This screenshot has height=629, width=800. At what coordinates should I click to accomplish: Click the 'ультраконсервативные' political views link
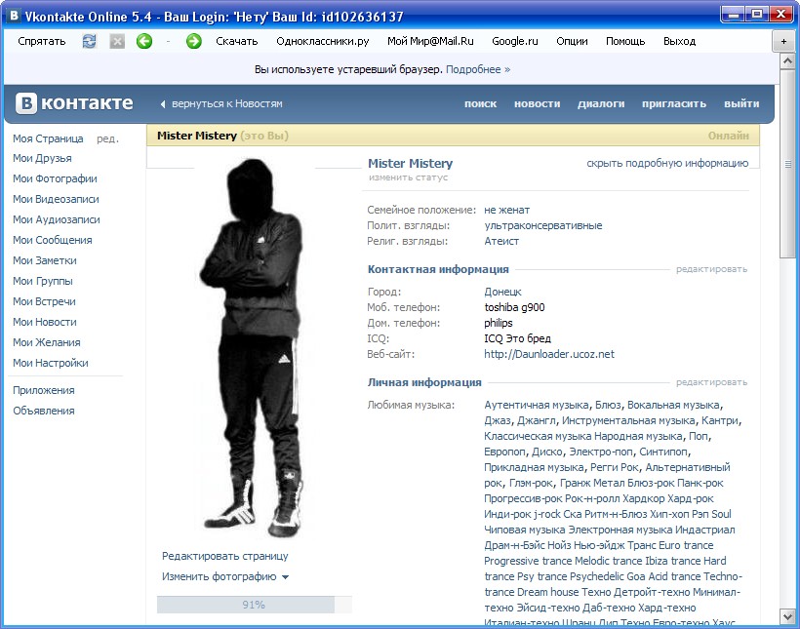pos(543,225)
